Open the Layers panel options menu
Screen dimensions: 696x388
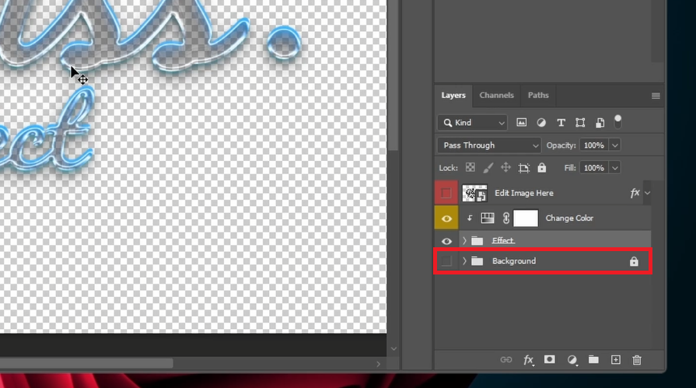[x=656, y=96]
